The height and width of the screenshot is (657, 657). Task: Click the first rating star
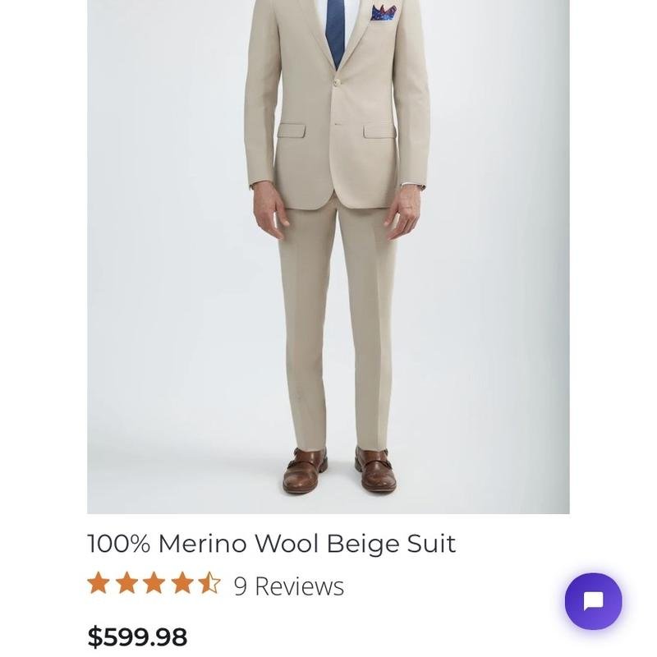click(x=99, y=583)
